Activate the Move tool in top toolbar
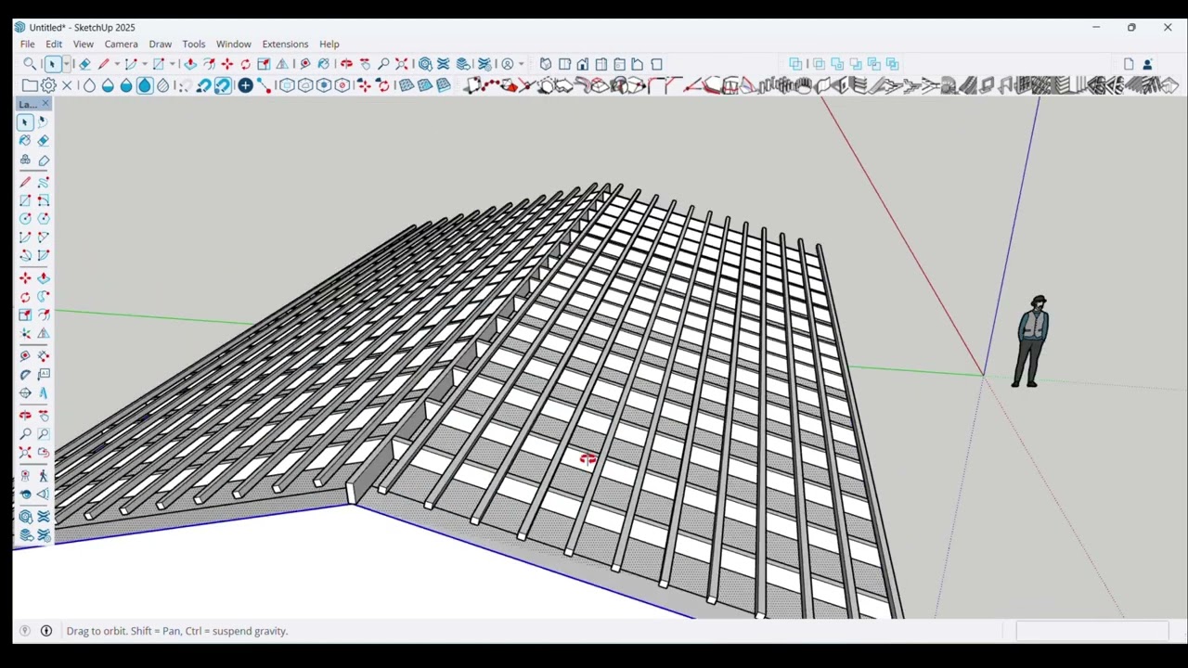 pos(227,64)
